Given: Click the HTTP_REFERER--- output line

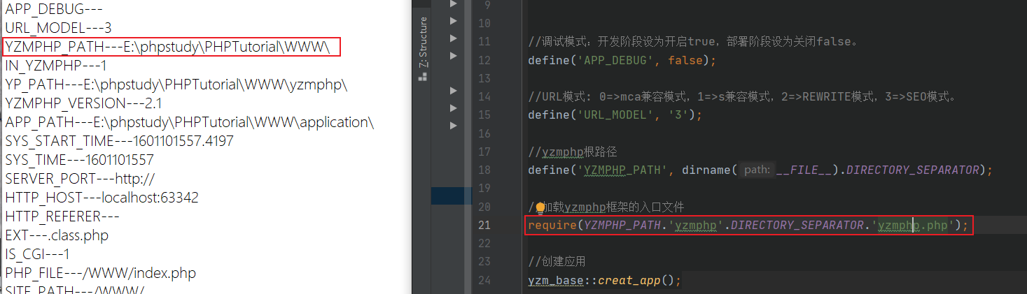Looking at the screenshot, I should (x=62, y=216).
